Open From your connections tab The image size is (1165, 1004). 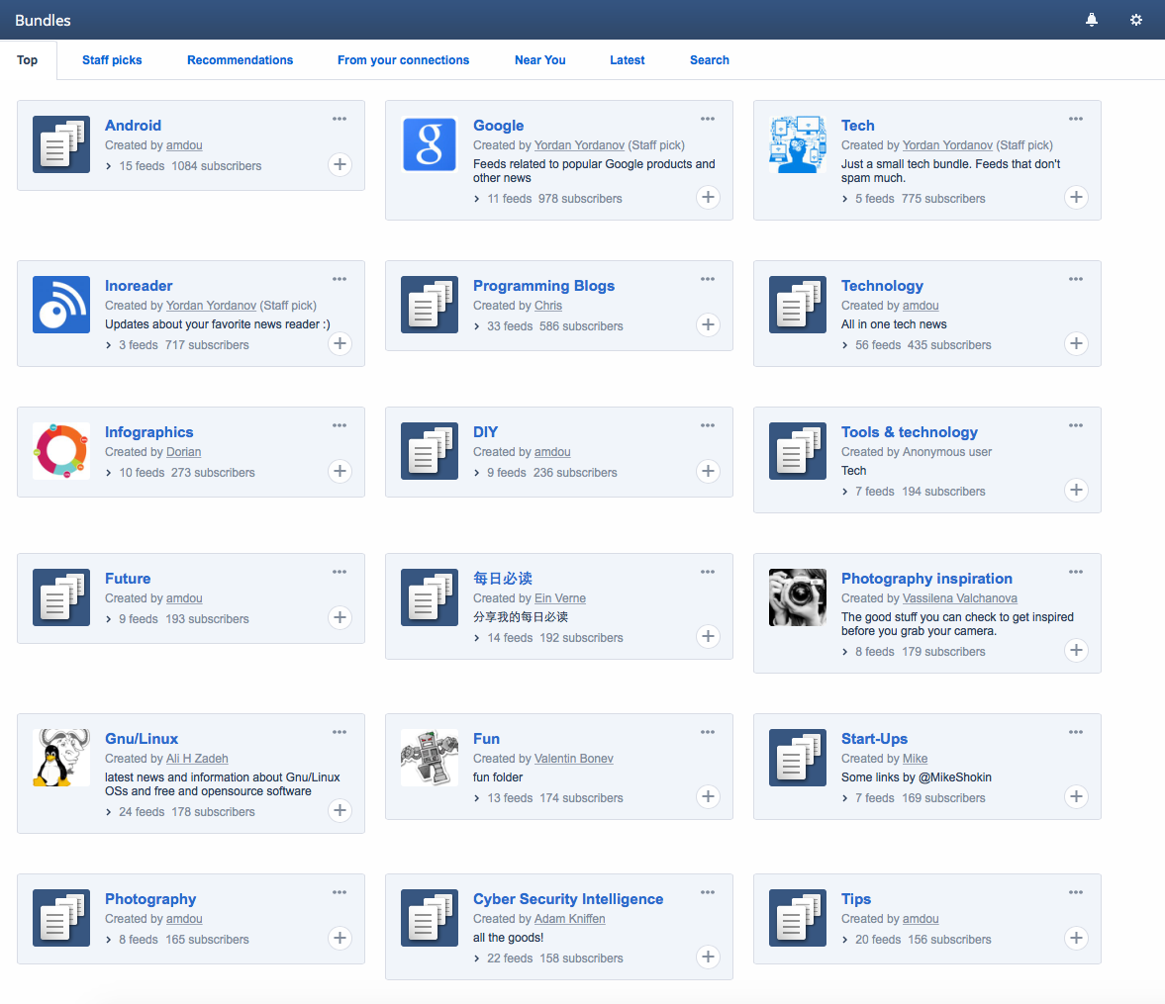point(404,60)
